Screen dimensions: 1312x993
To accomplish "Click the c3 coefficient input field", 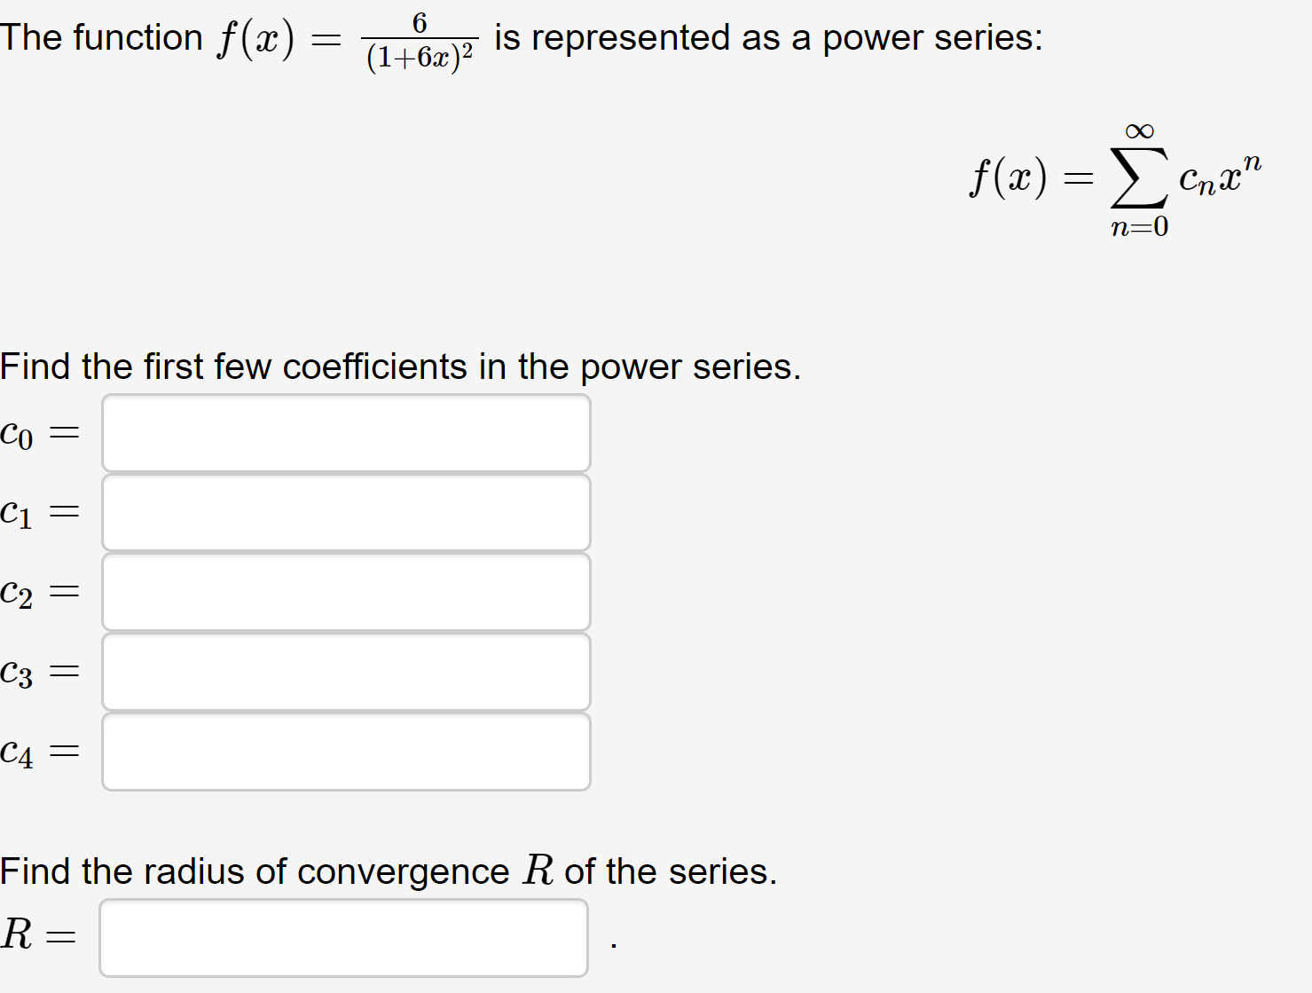I will pos(346,672).
